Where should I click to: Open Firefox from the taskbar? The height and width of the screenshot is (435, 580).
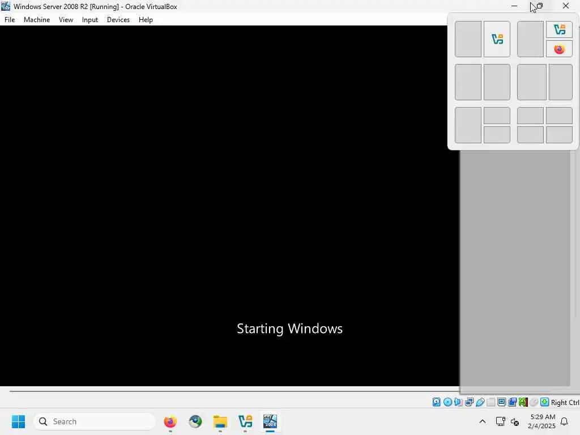170,421
